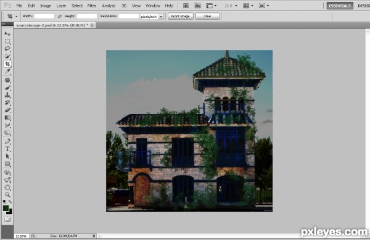
Task: Close the sourceimage-2.psd document tab
Action: tap(92, 25)
